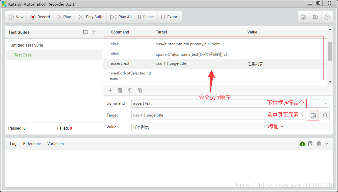Collapse the log panel with chevron
Image resolution: width=338 pixels, height=192 pixels.
(327, 144)
